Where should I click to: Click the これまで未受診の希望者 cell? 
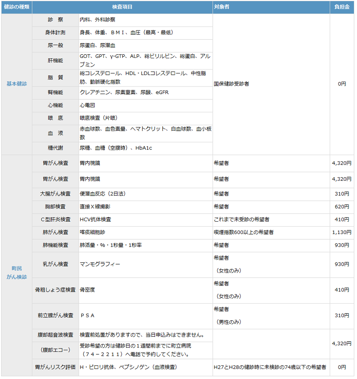pyautogui.click(x=271, y=220)
